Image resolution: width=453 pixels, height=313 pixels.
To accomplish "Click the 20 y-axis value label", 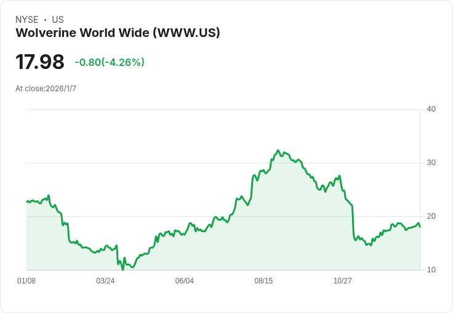I will [x=431, y=216].
